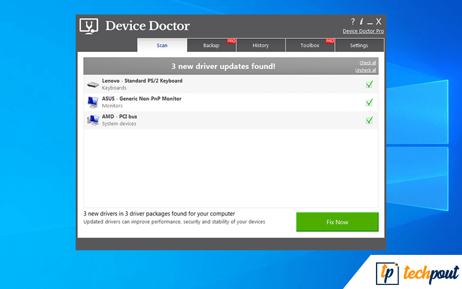The height and width of the screenshot is (289, 462).
Task: Click the Uncheck all link
Action: [366, 71]
